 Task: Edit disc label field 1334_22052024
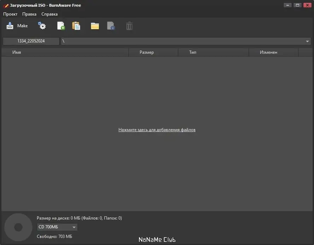(31, 41)
